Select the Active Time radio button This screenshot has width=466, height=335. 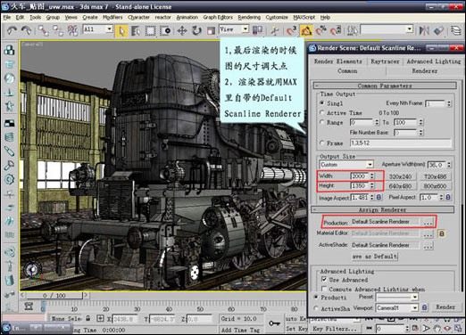click(x=321, y=113)
